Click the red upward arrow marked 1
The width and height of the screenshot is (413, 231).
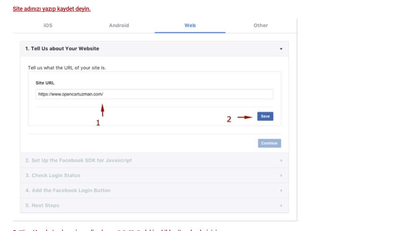(102, 110)
